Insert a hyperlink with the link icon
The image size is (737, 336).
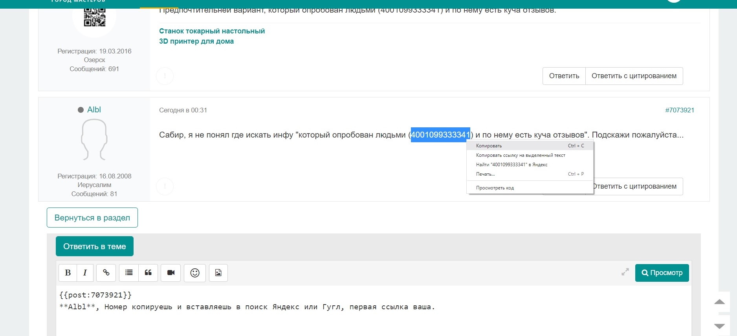[106, 273]
